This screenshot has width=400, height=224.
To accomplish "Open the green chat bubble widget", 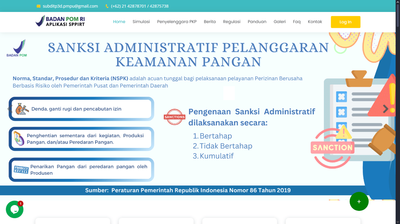I will click(15, 209).
